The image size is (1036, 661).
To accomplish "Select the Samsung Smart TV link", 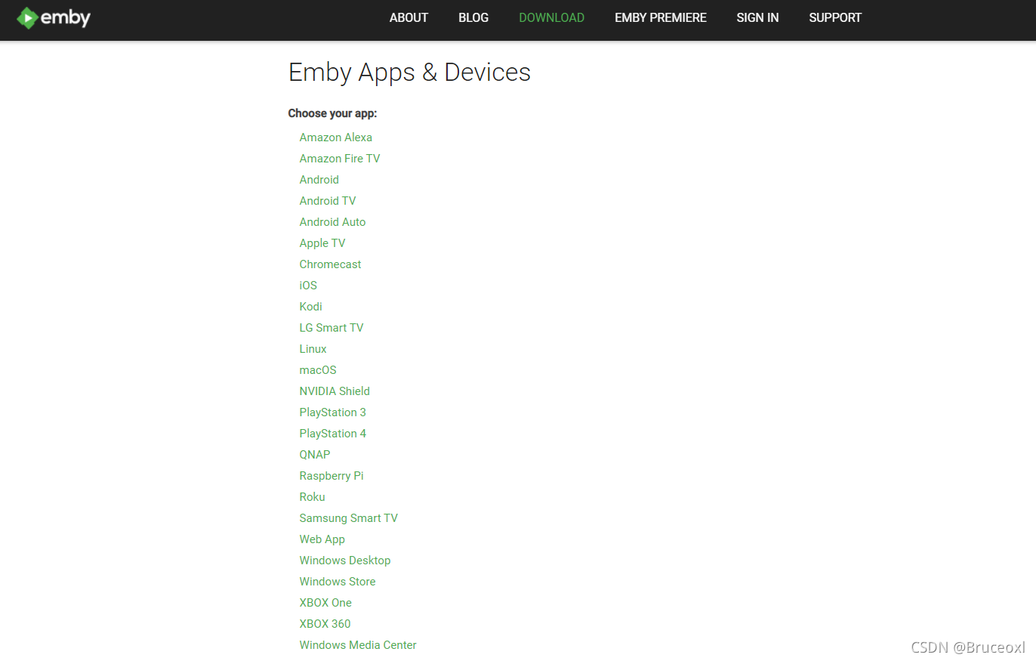I will coord(349,518).
